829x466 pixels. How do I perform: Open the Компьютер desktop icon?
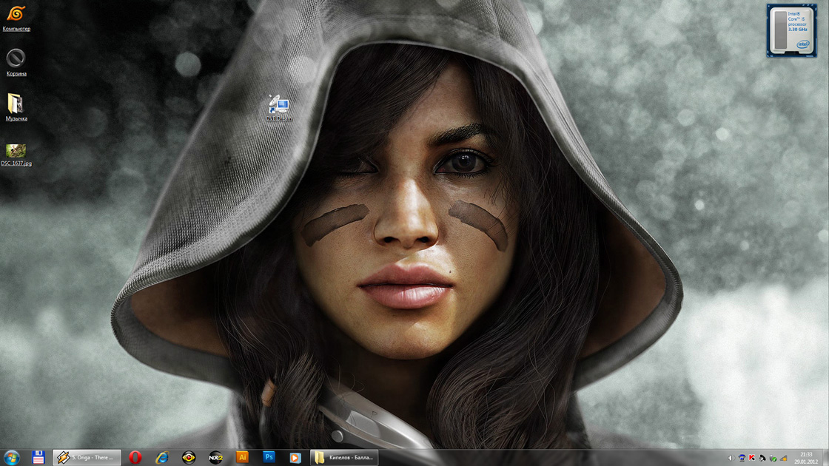click(x=16, y=14)
